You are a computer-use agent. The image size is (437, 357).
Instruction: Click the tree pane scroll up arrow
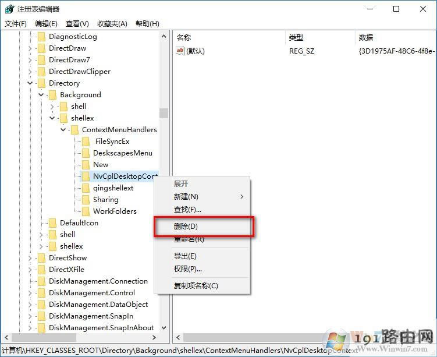pos(164,36)
